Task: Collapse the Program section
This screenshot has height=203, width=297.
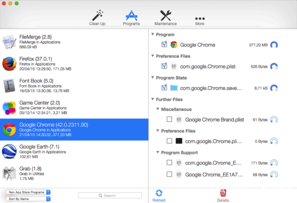Action: [x=153, y=34]
